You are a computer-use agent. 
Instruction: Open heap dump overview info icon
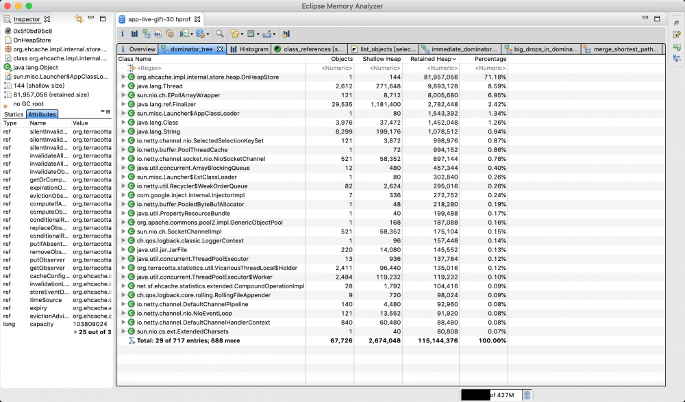tap(123, 34)
